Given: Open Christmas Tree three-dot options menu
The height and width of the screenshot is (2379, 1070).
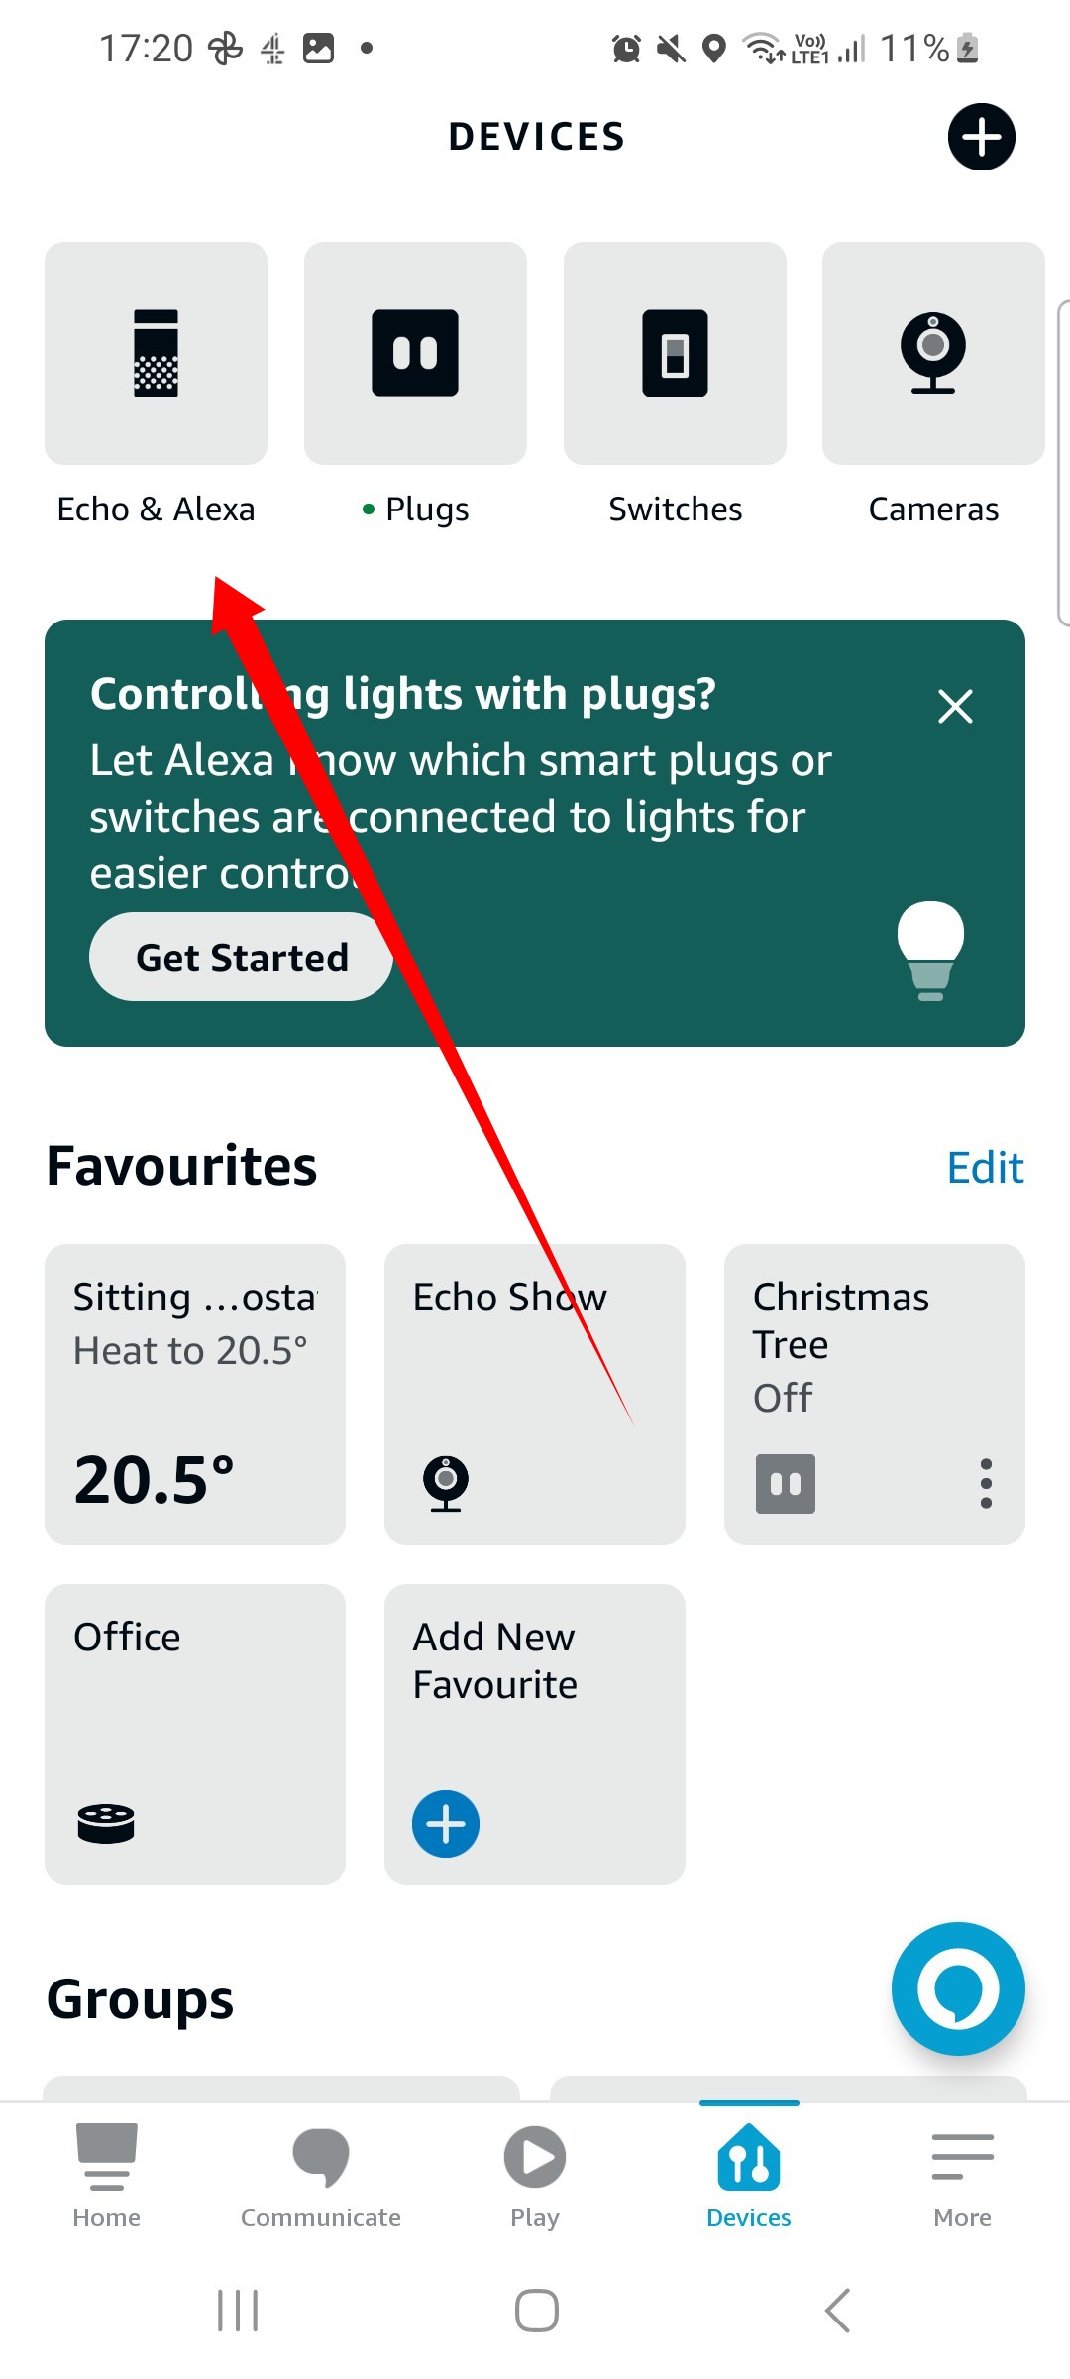Looking at the screenshot, I should 986,1483.
